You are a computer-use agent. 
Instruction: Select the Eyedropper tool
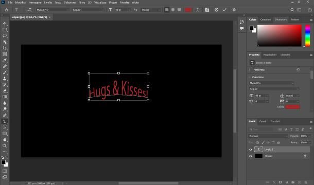[5, 60]
